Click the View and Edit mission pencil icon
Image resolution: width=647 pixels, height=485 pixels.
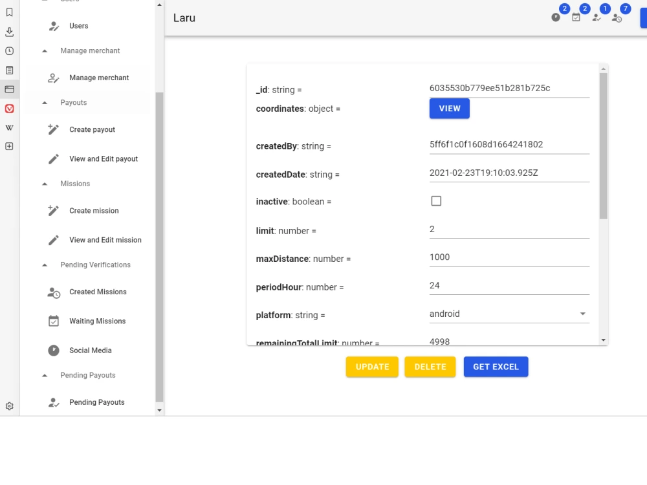[54, 240]
